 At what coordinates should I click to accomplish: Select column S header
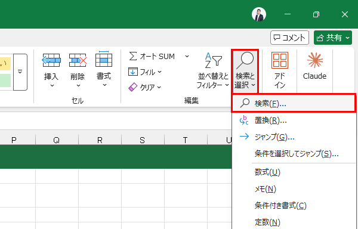coord(143,140)
